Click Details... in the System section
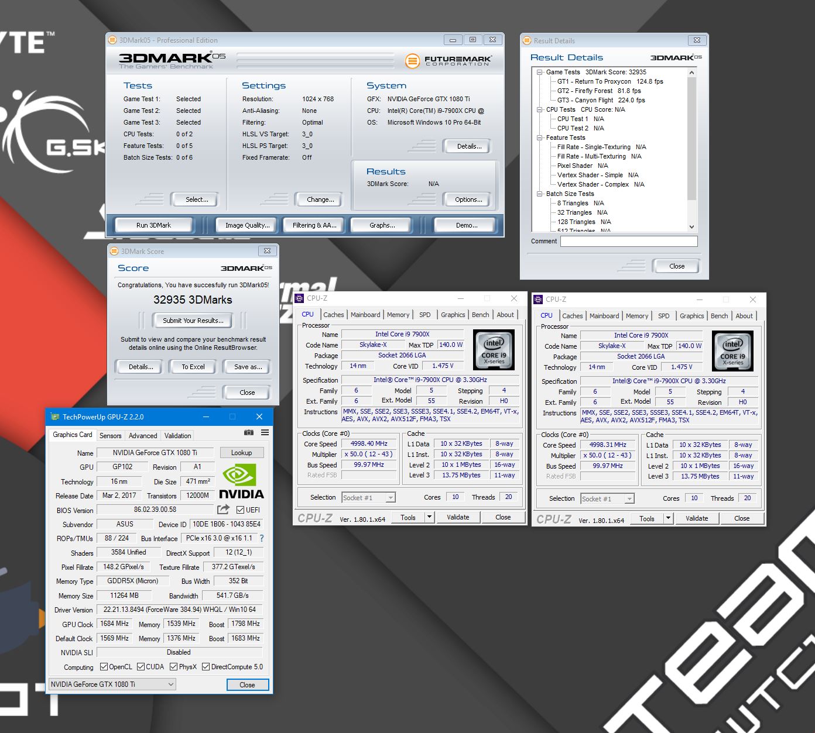815x733 pixels. 469,146
